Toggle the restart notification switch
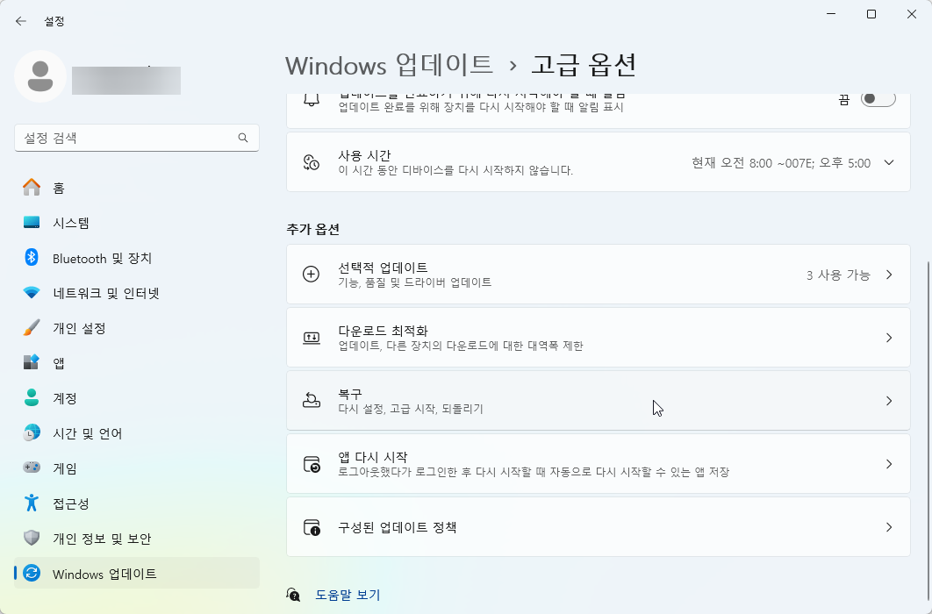Image resolution: width=932 pixels, height=614 pixels. 878,99
